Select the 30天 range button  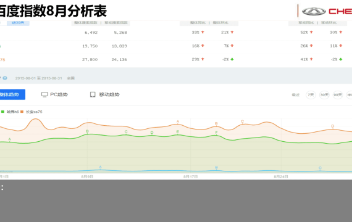click(324, 95)
